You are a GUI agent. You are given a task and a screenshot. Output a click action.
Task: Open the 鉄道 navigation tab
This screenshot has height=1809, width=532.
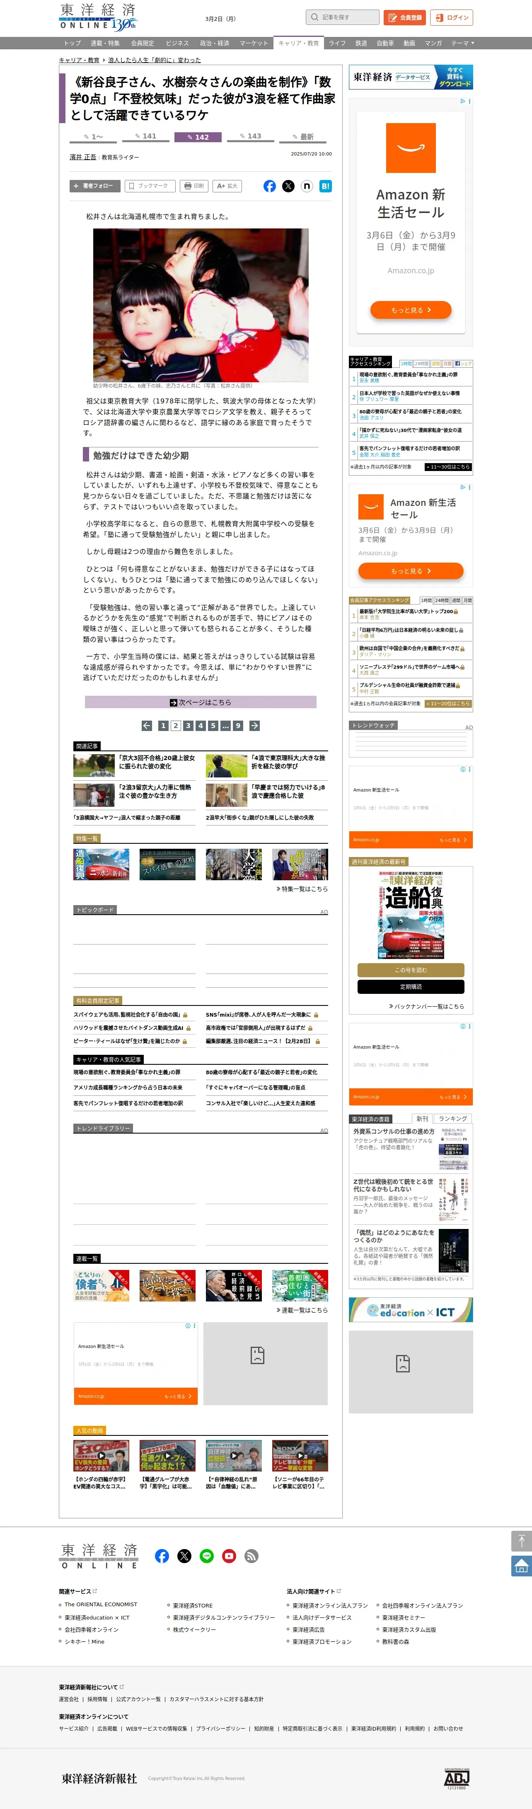[x=361, y=44]
